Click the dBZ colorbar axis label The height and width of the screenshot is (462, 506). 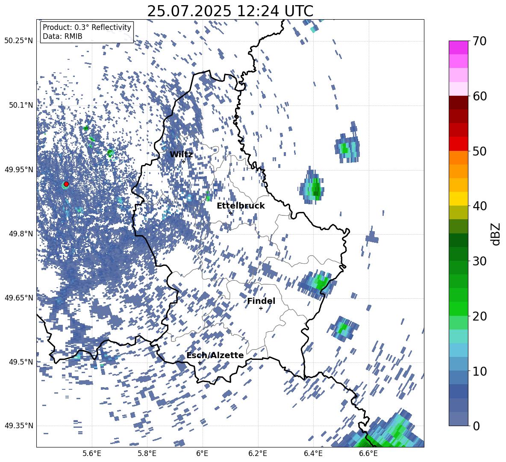496,234
